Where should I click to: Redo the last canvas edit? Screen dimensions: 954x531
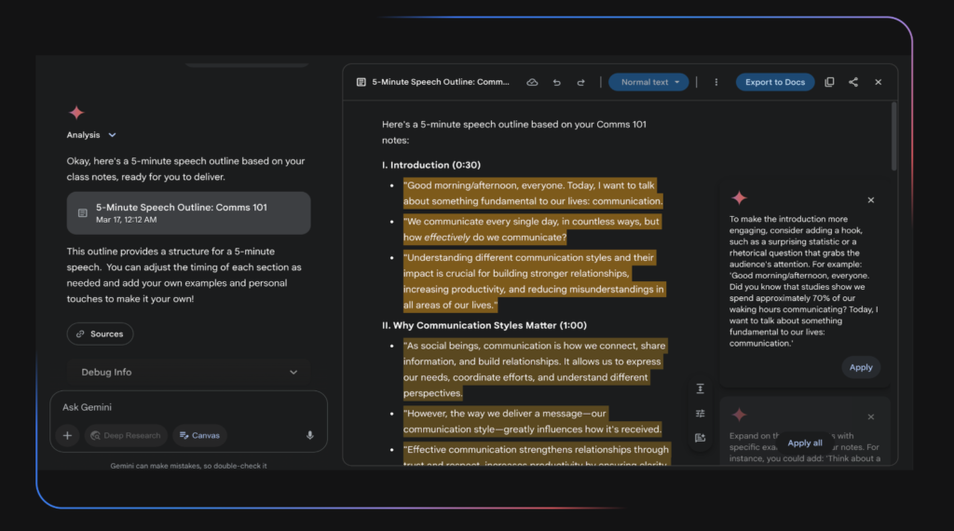pos(580,82)
